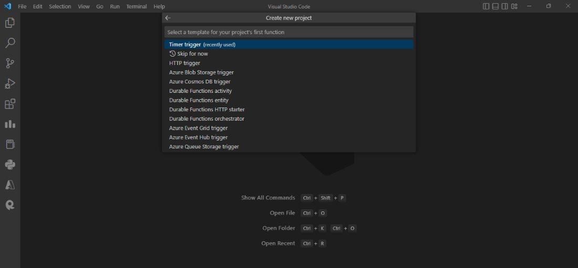The height and width of the screenshot is (268, 578).
Task: Select Azure Cosmos DB trigger
Action: (x=289, y=82)
